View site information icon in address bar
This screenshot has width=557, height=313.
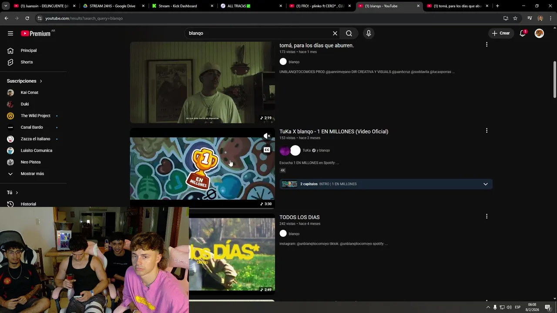pos(40,18)
